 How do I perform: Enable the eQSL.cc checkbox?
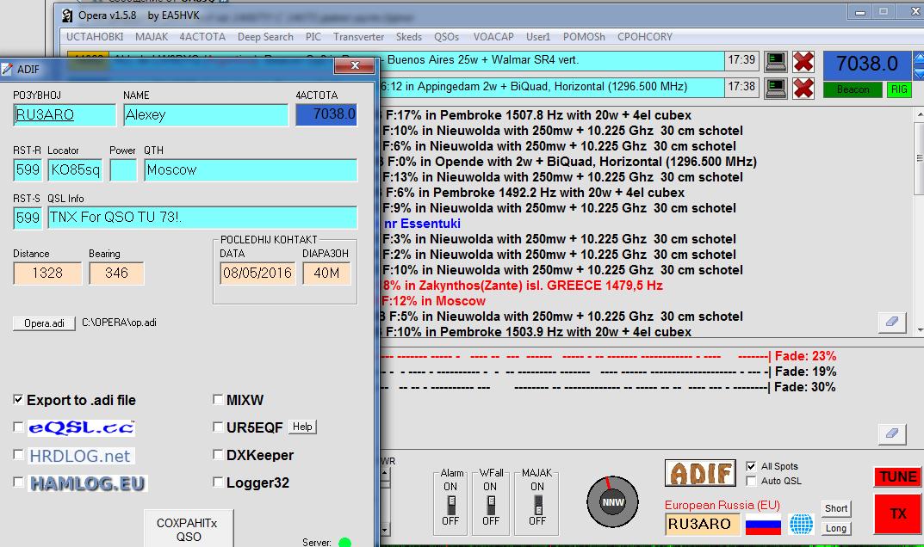coord(19,427)
